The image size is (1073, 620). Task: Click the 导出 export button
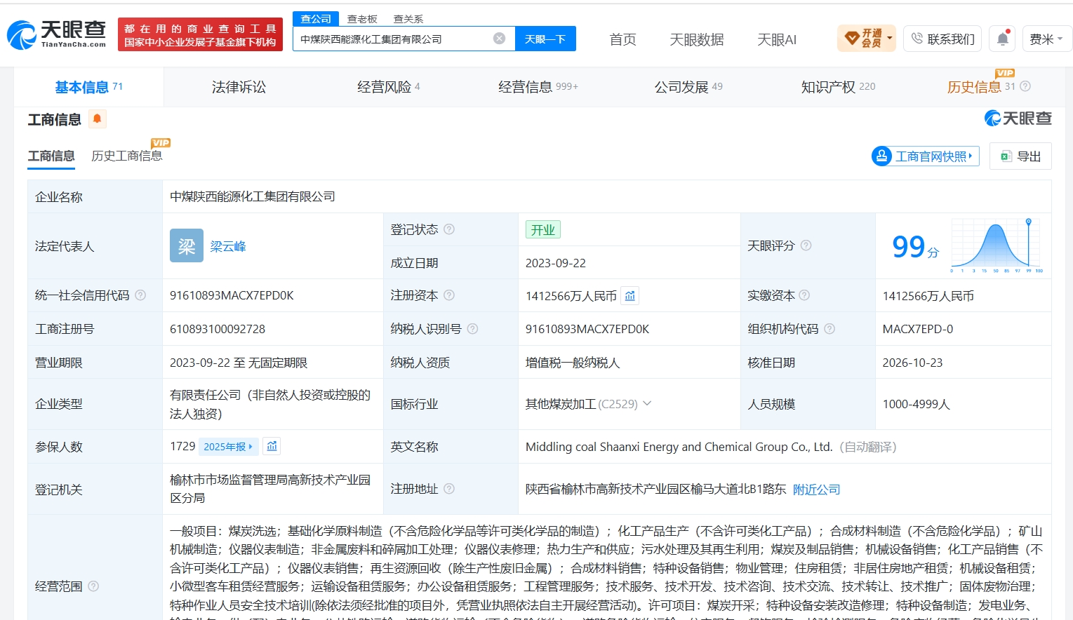(x=1020, y=156)
